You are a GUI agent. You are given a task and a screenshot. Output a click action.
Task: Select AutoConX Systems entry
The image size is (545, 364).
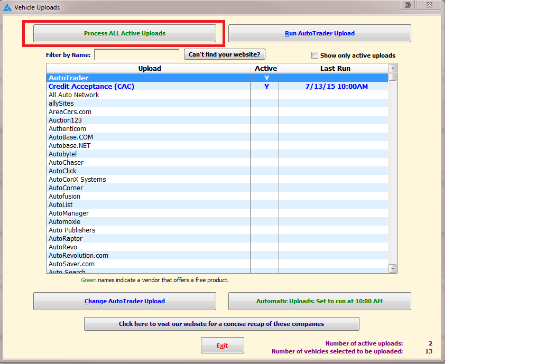217,179
